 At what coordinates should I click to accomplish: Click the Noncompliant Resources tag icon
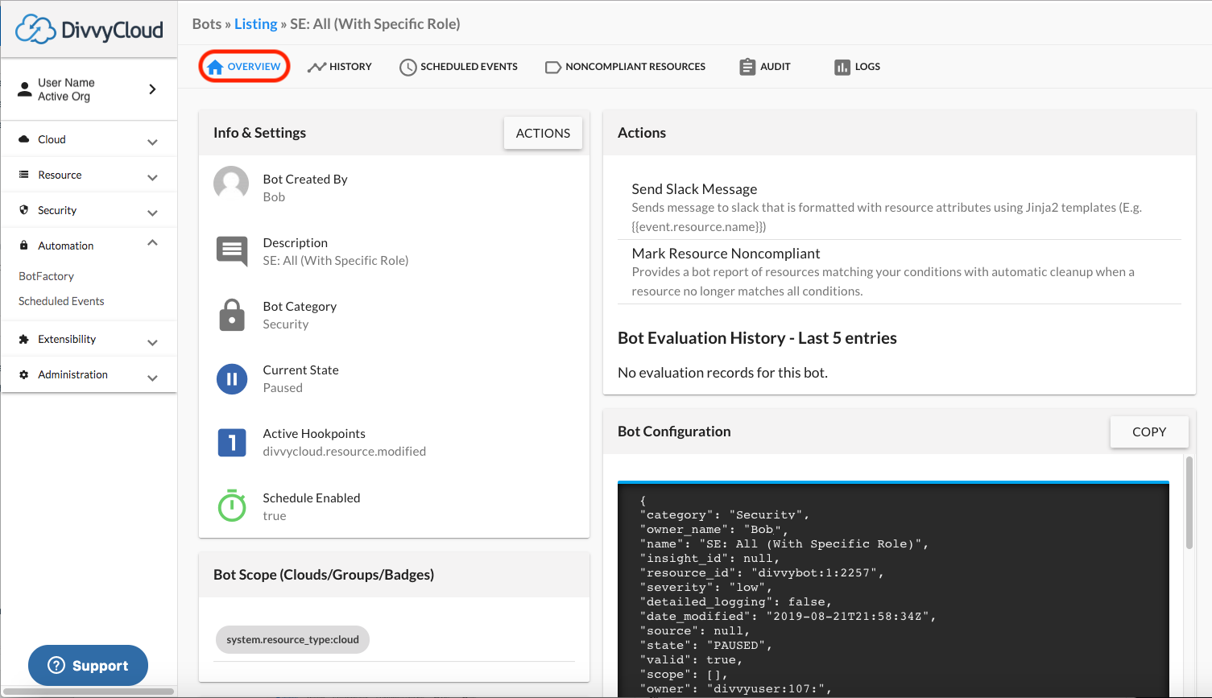553,67
